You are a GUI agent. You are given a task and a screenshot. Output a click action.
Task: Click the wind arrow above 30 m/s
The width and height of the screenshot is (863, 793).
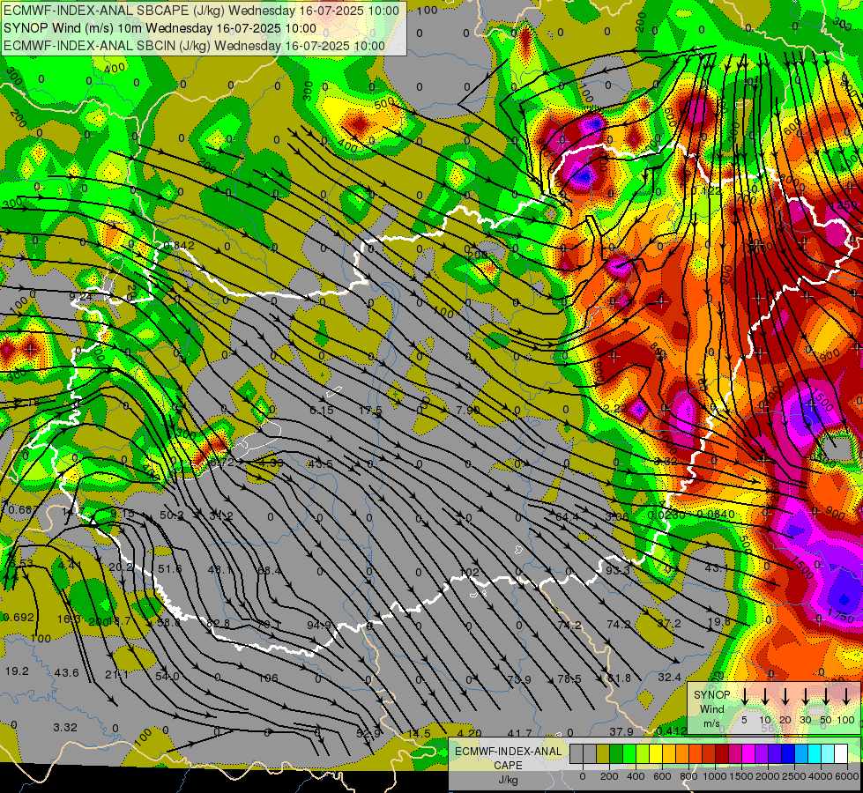(x=806, y=696)
